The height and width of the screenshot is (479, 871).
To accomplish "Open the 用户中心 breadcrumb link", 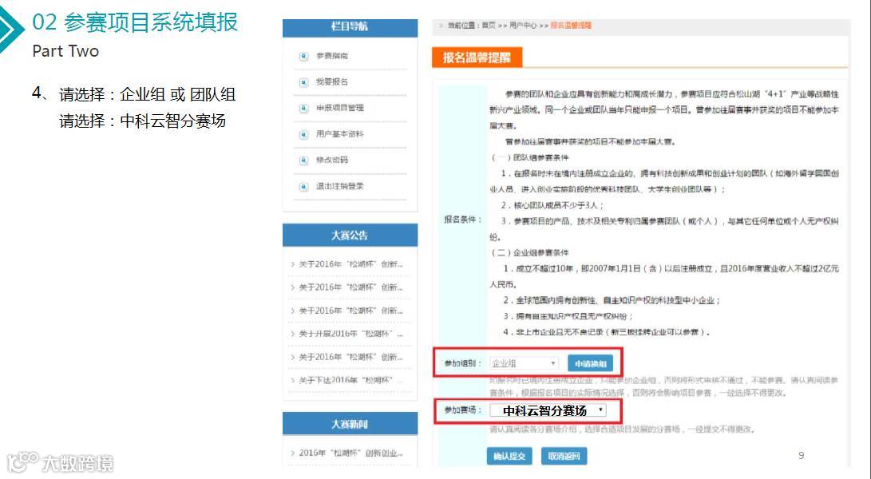I will coord(523,26).
